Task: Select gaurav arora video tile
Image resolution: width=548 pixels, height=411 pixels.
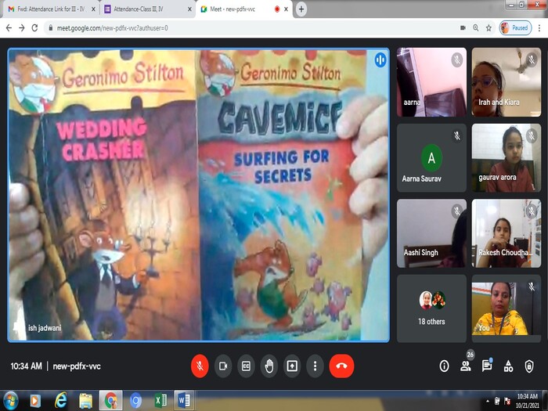Action: pos(507,157)
